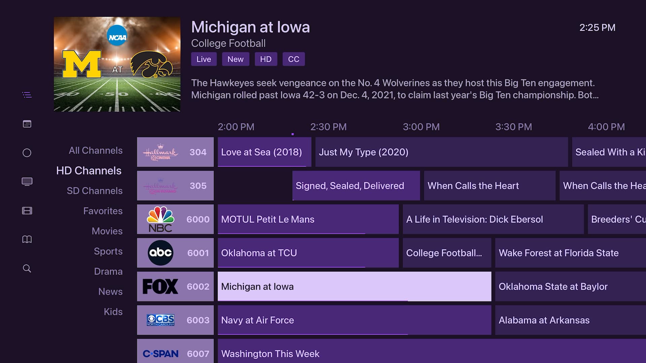Select the Sports category filter
Image resolution: width=646 pixels, height=363 pixels.
108,251
